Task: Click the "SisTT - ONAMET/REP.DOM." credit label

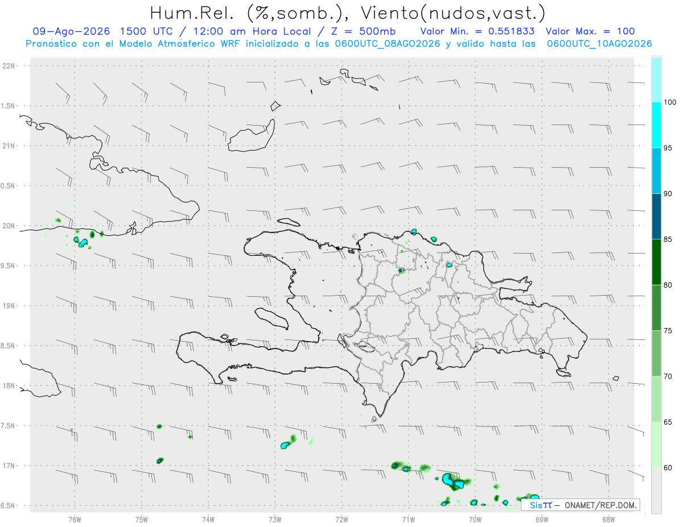Action: coord(581,505)
